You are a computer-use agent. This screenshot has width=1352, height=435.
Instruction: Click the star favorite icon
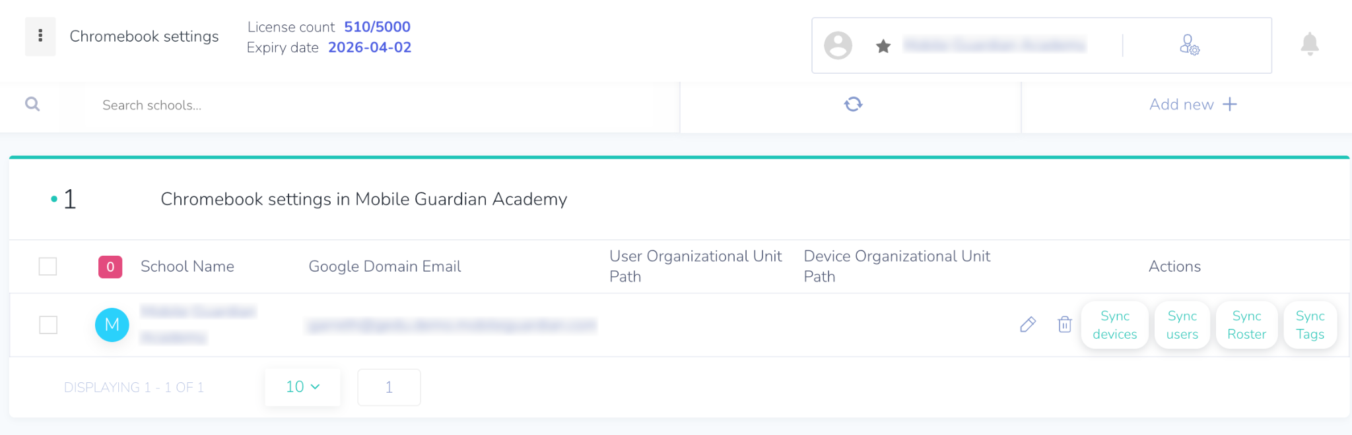[883, 46]
